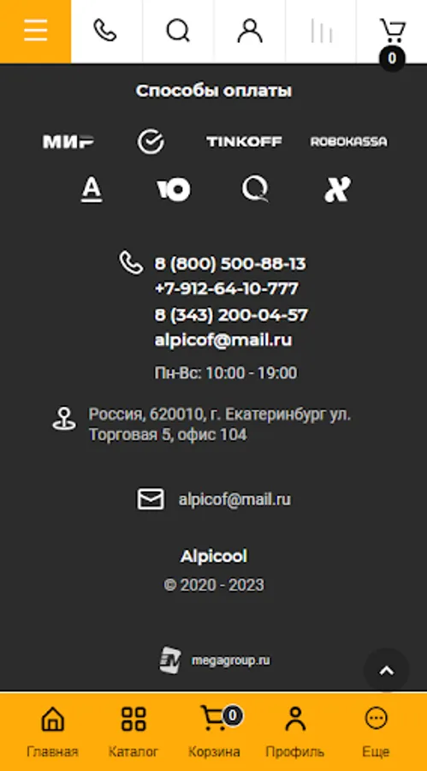Go back to top with arrow button
427x771 pixels.
click(386, 671)
